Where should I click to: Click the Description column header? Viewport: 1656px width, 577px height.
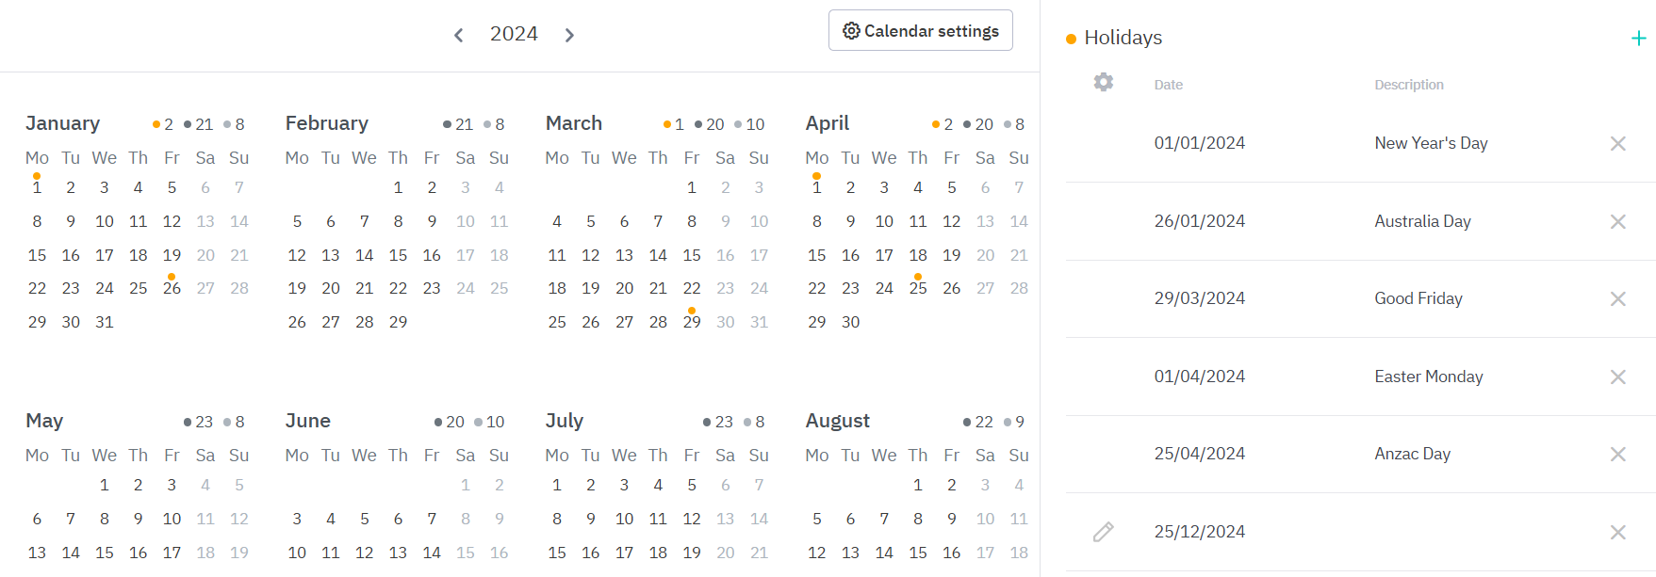coord(1408,85)
